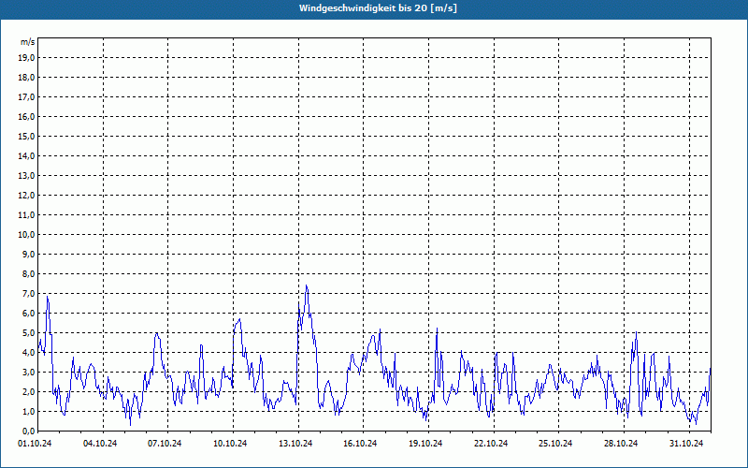The image size is (748, 468).
Task: Select the 13.10.24 date label
Action: 295,443
